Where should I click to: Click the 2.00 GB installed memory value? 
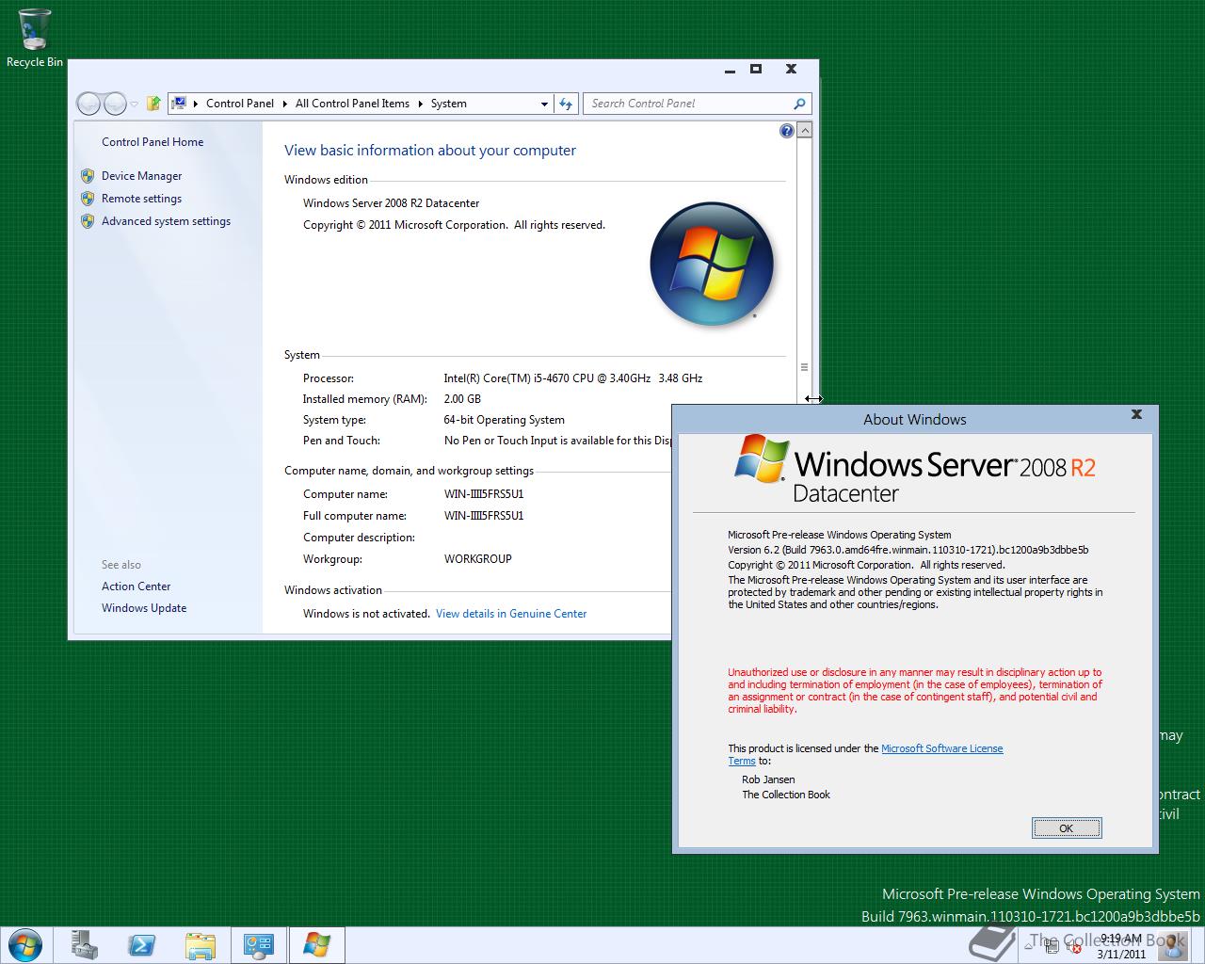tap(462, 399)
